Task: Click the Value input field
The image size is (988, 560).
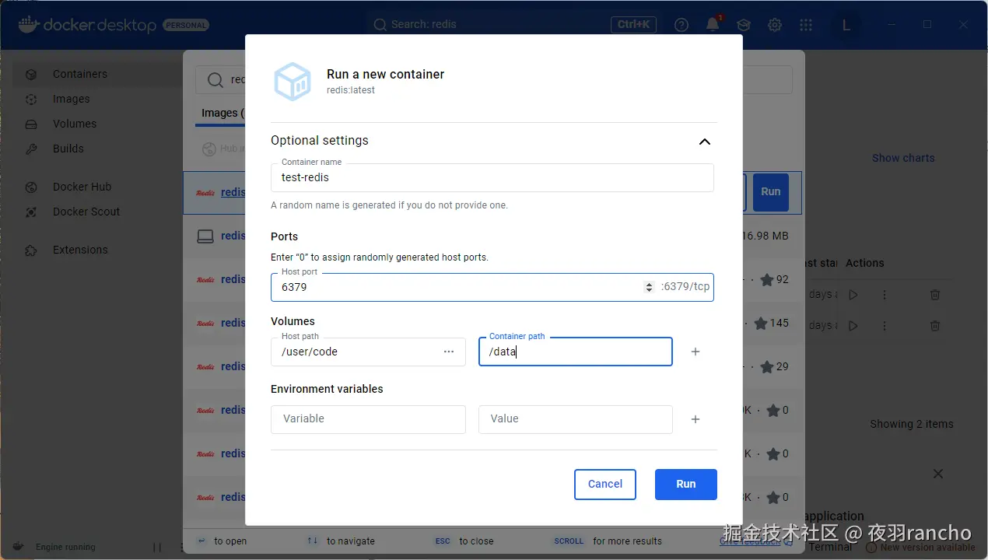Action: pos(575,419)
